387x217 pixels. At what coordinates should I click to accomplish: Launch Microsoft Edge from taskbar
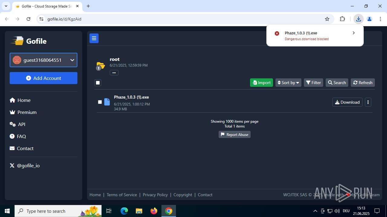click(124, 211)
